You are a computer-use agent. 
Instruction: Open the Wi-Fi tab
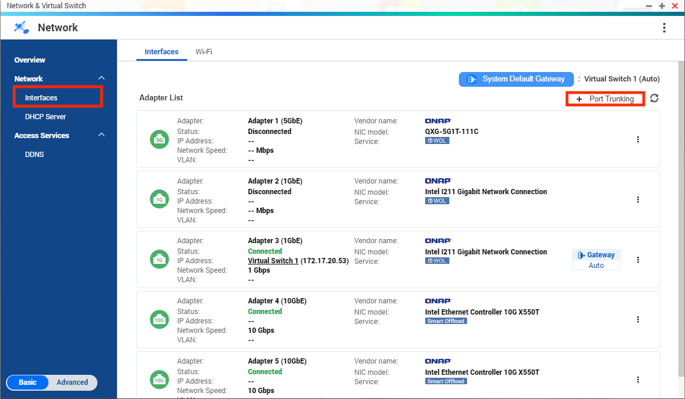(204, 51)
